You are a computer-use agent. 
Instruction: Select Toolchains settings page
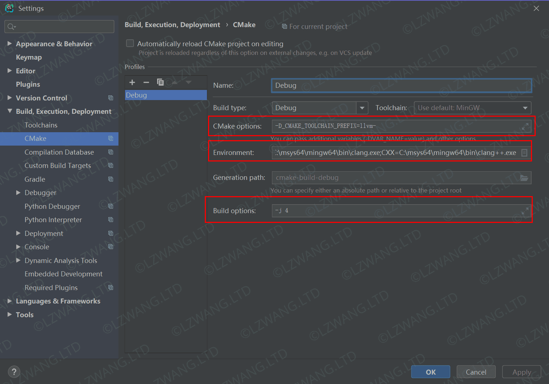41,125
